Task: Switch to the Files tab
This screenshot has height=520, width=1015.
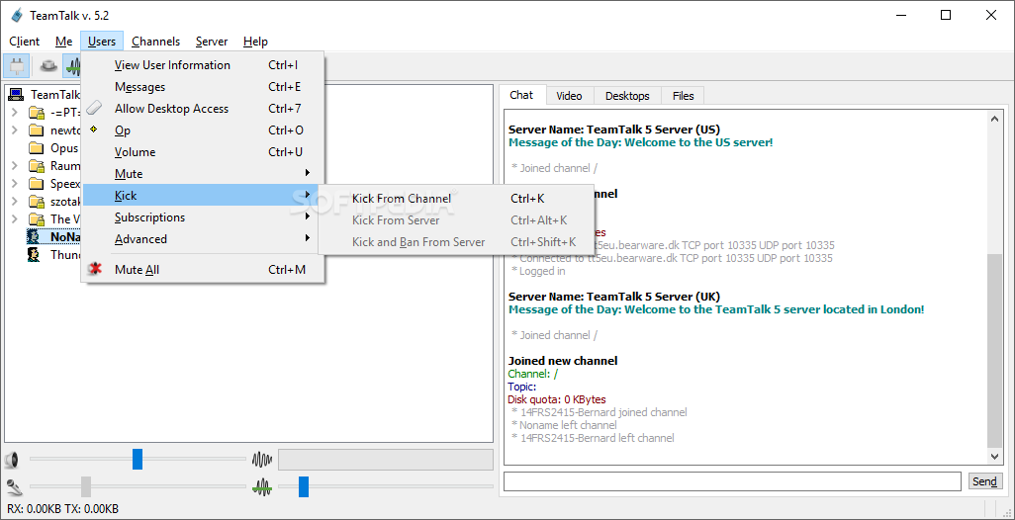Action: pos(683,96)
